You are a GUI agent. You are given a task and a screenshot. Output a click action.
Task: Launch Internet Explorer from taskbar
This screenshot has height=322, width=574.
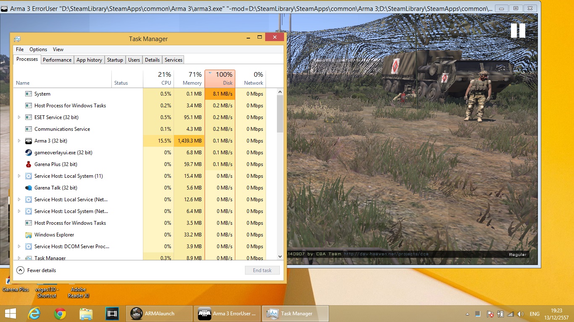click(x=34, y=314)
